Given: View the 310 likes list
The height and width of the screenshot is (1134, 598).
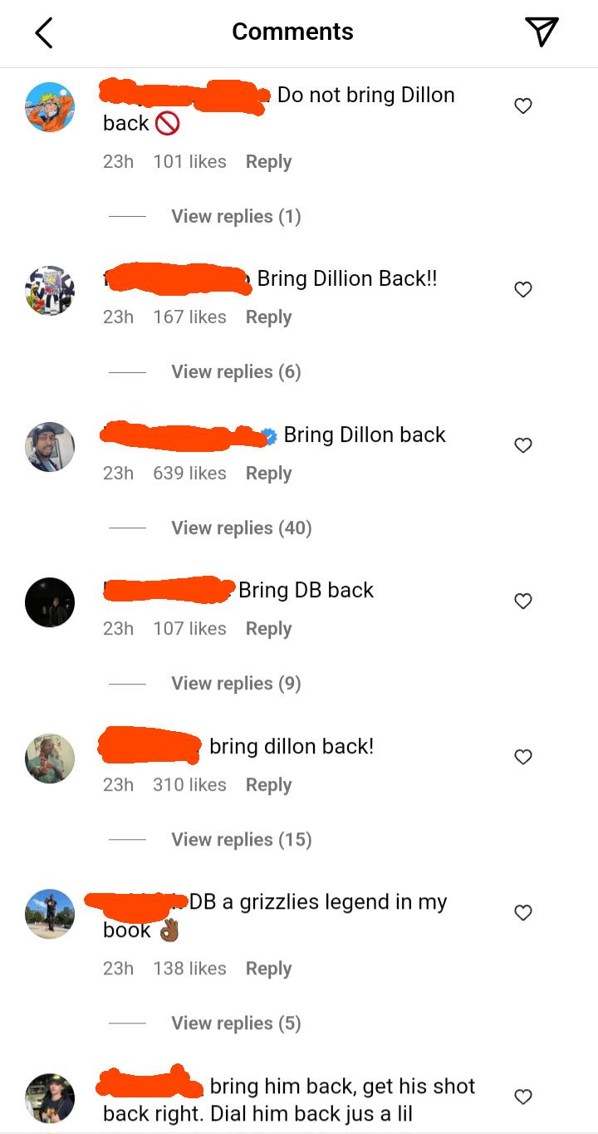Looking at the screenshot, I should click(x=189, y=785).
